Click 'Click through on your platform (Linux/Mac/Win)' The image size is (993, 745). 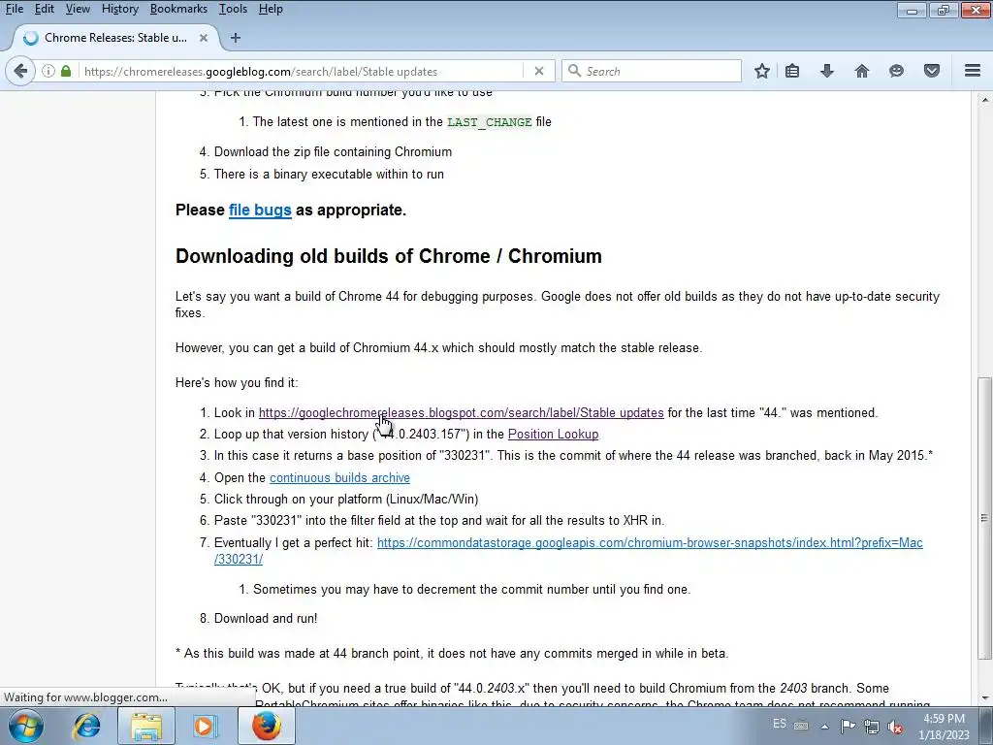[346, 500]
